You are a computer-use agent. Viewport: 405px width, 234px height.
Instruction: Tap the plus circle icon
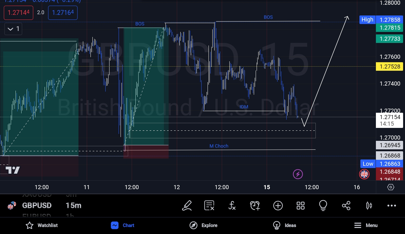pyautogui.click(x=278, y=206)
